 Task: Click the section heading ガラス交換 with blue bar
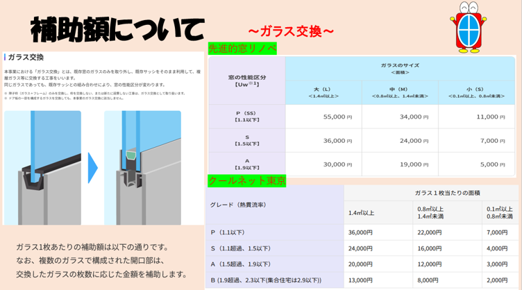tap(24, 57)
